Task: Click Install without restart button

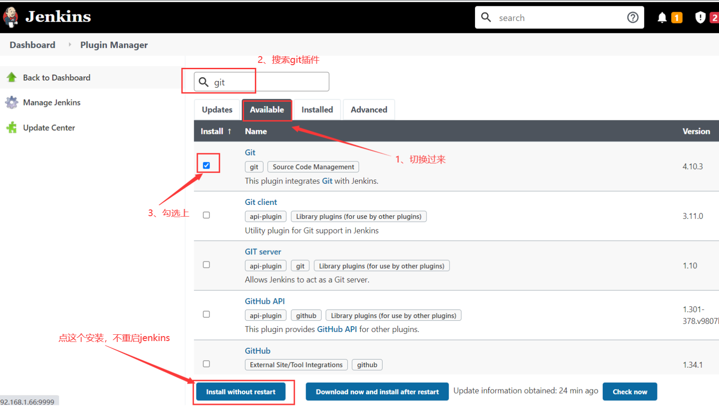Action: tap(241, 392)
